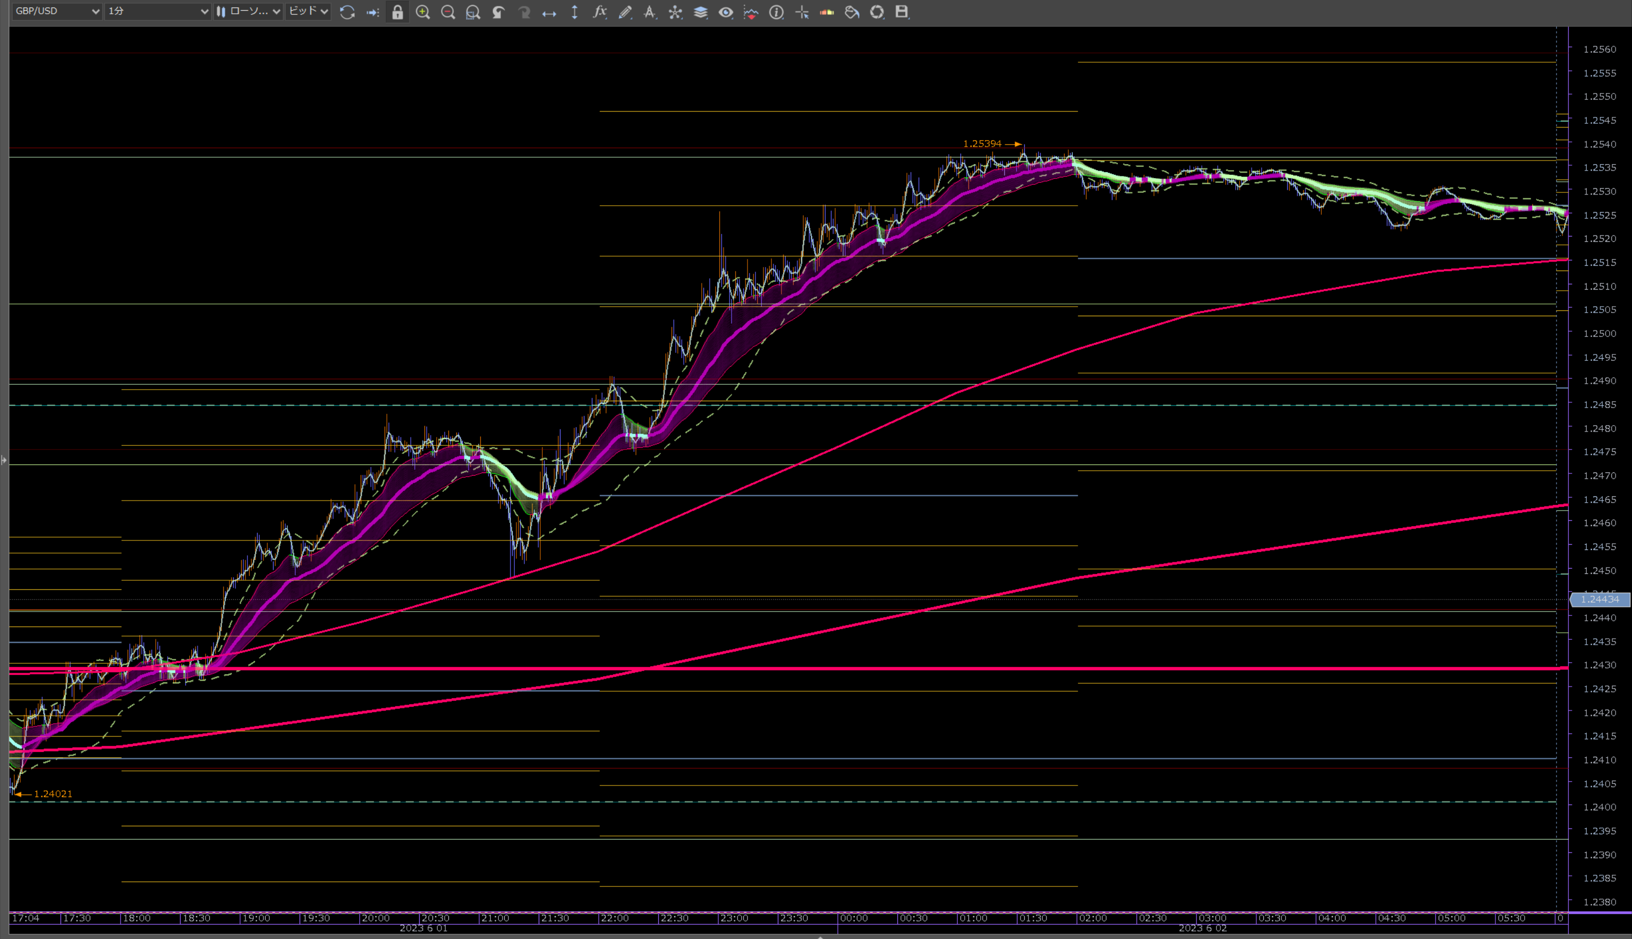Click the 1.24434 price label on axis
This screenshot has height=939, width=1632.
click(1600, 600)
